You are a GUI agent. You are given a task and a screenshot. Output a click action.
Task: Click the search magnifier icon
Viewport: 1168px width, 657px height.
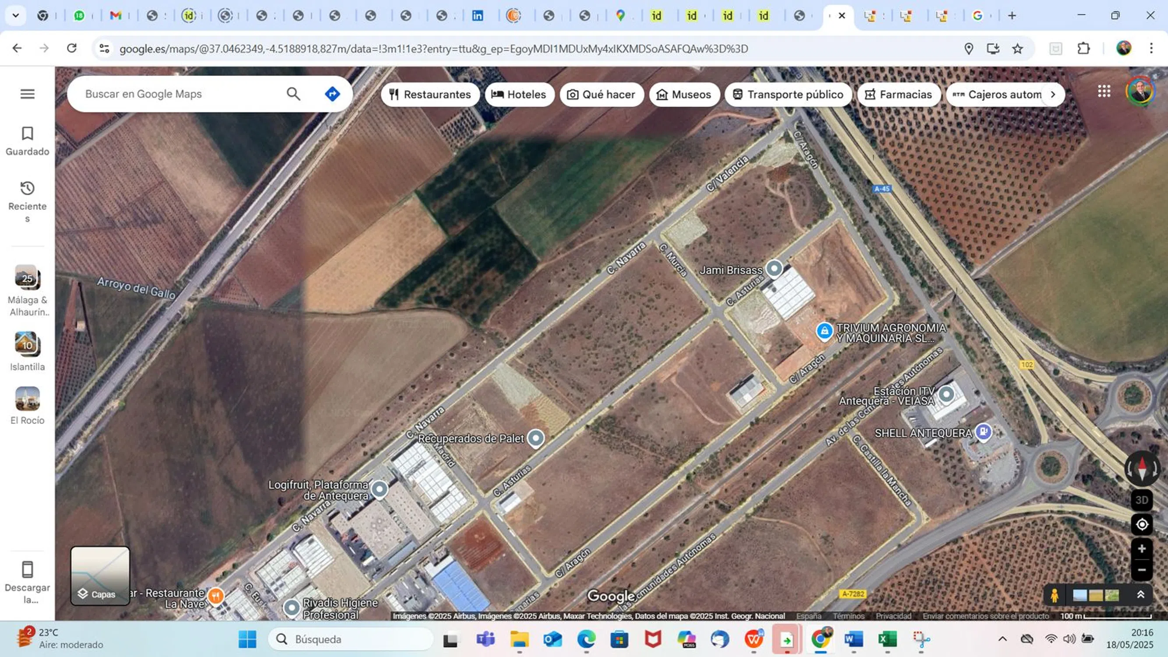294,94
